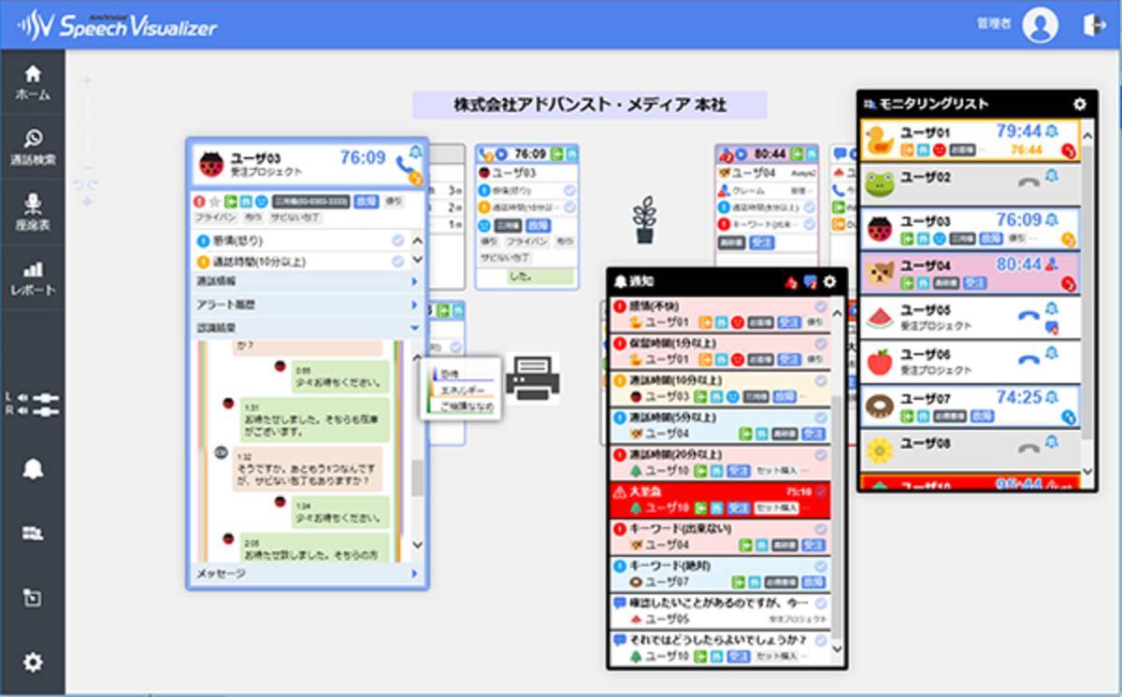The height and width of the screenshot is (697, 1122).
Task: Click the 株式会社アドバンスト・メディア 本社 title
Action: pos(589,105)
